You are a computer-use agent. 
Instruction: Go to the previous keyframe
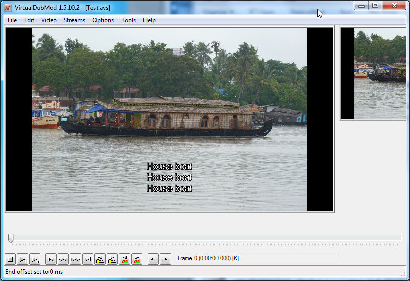coord(100,259)
